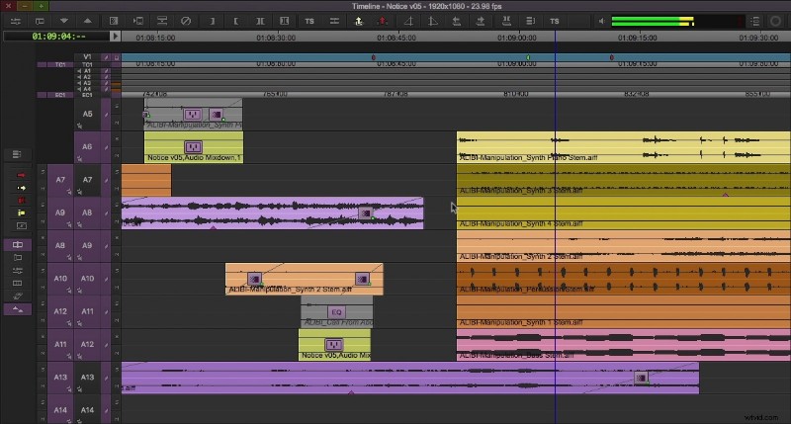Click the 01:09:04 timecode display field
The height and width of the screenshot is (424, 791).
click(56, 37)
